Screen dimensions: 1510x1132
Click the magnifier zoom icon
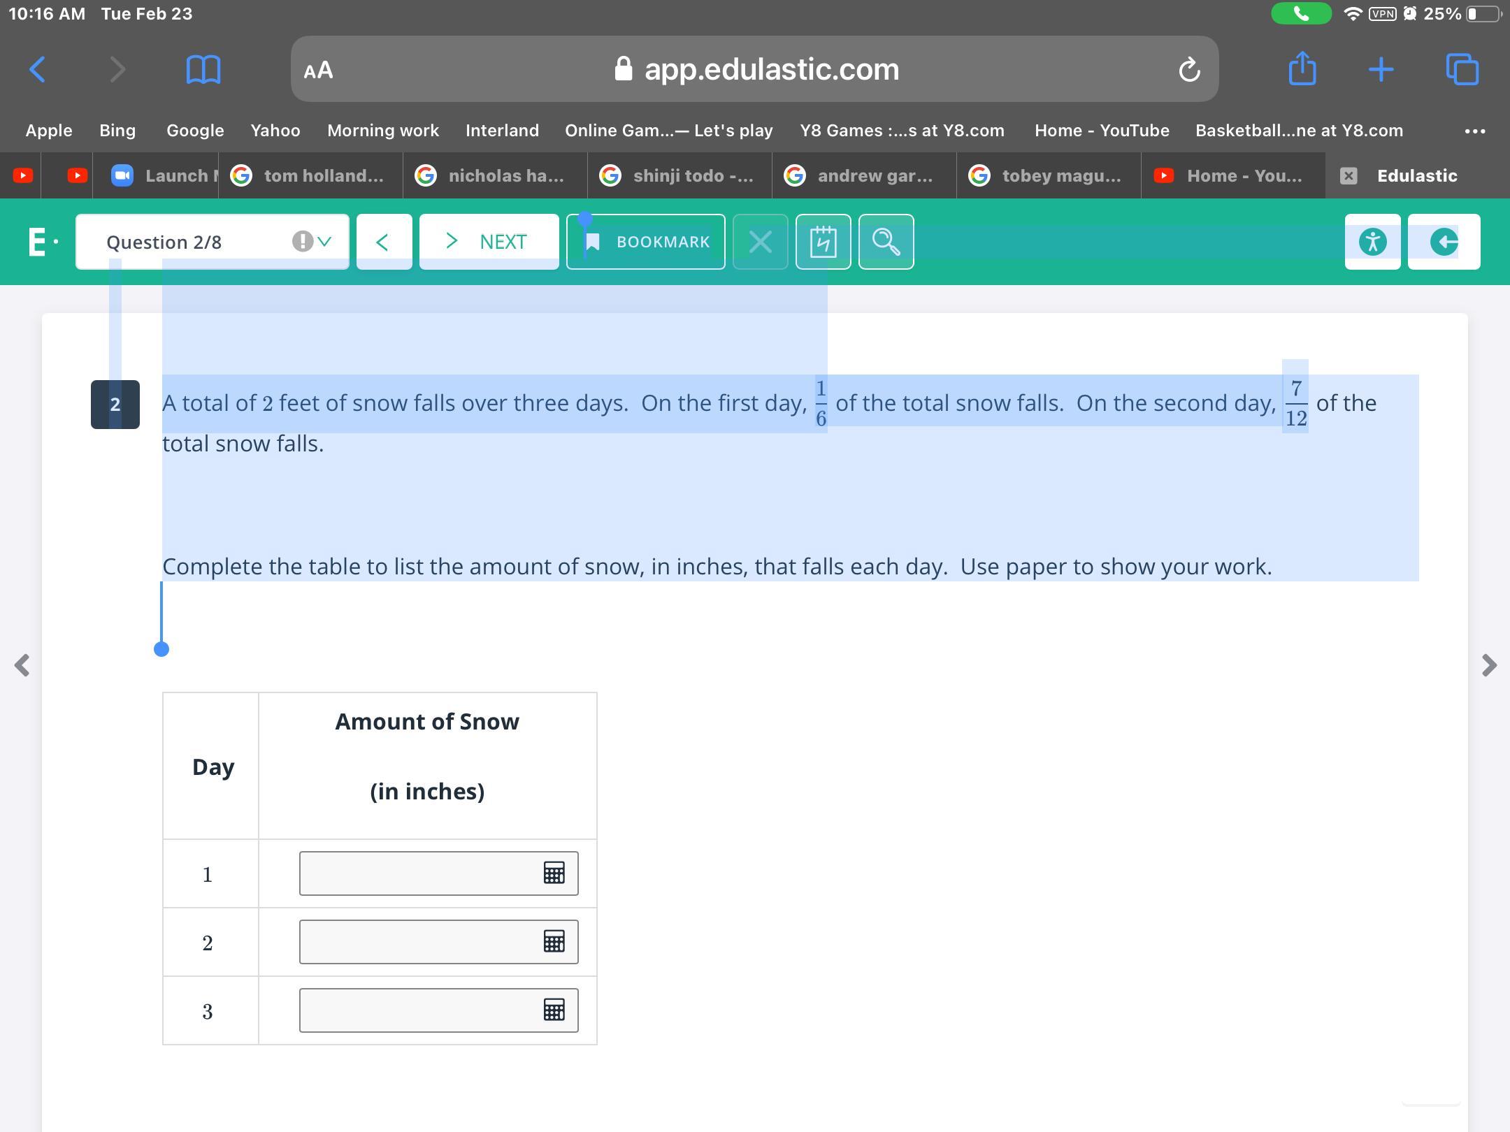click(x=886, y=242)
